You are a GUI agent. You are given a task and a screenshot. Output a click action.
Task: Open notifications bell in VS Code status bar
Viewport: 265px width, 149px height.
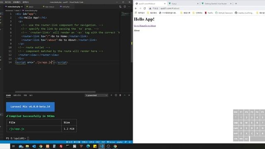point(130,142)
